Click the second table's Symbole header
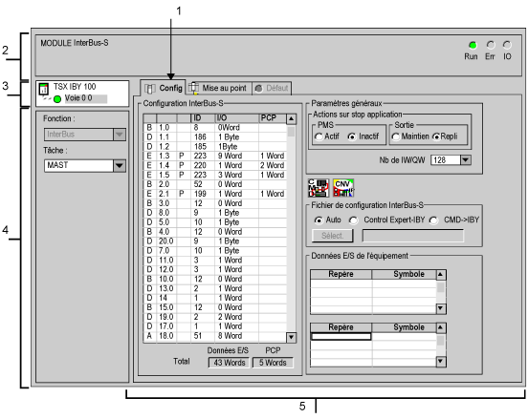 click(x=404, y=327)
